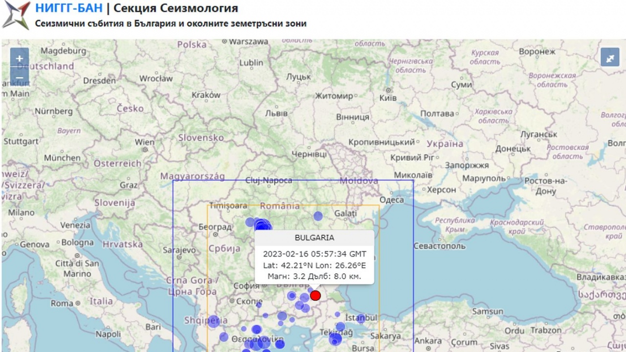The width and height of the screenshot is (626, 352).
Task: Click the date 2023-02-16 05:57:34 GMT text
Action: coord(314,254)
